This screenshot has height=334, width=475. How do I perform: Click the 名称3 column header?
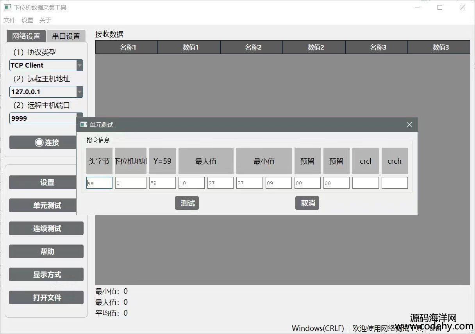377,47
